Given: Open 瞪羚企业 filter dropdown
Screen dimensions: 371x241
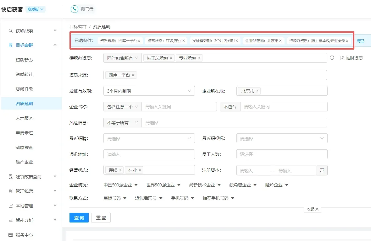Looking at the screenshot, I should click(x=277, y=185).
